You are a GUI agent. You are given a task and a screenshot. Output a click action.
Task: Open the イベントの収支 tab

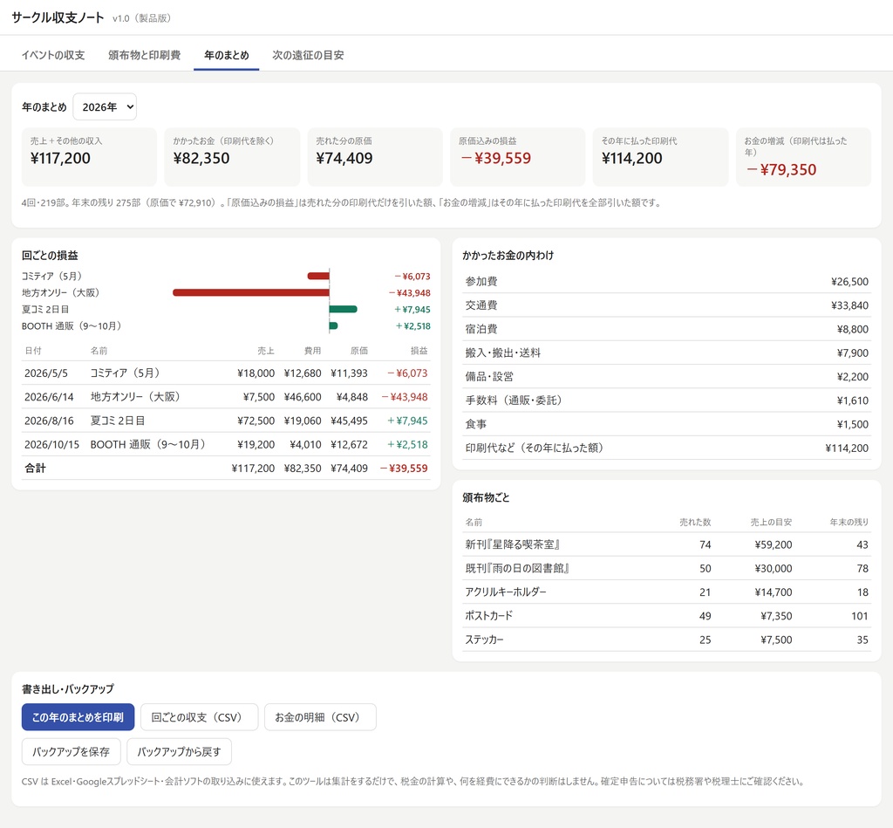(x=53, y=55)
